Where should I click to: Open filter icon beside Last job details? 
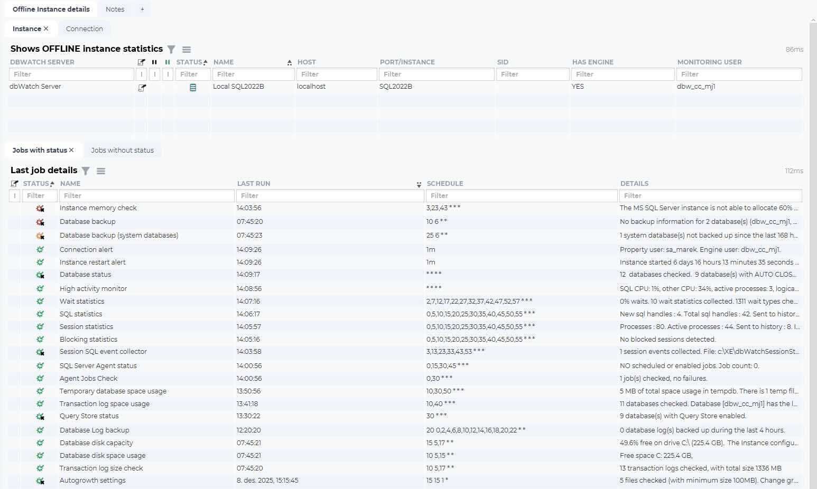point(86,171)
